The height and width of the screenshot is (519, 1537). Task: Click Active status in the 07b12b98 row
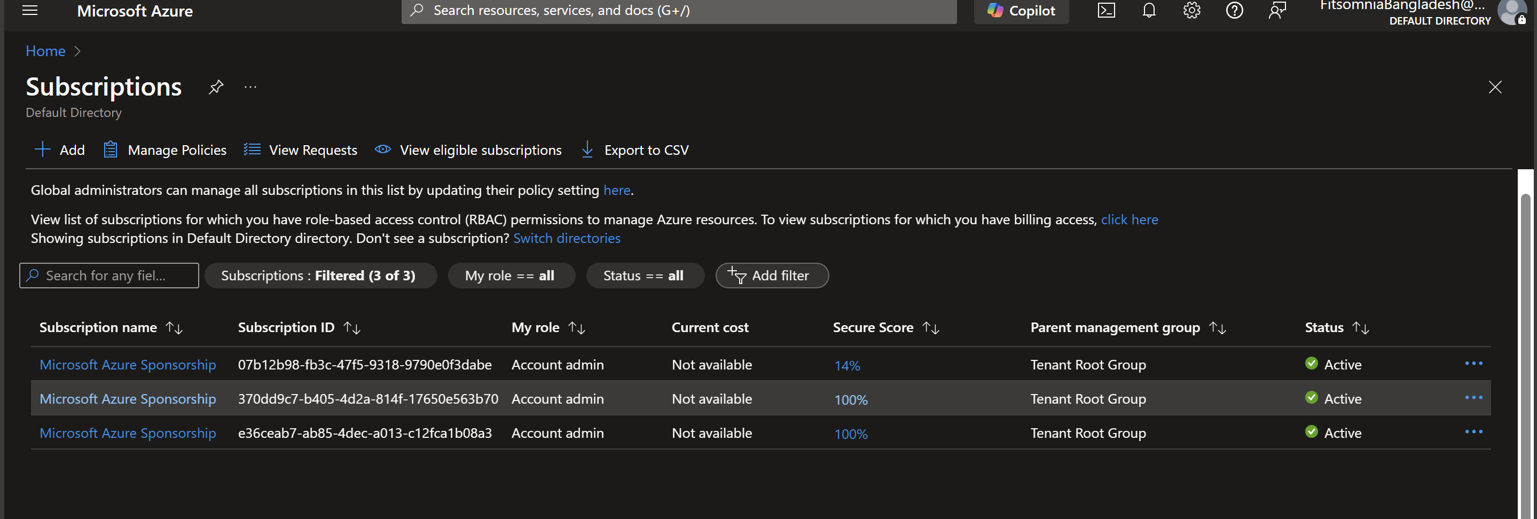point(1334,365)
